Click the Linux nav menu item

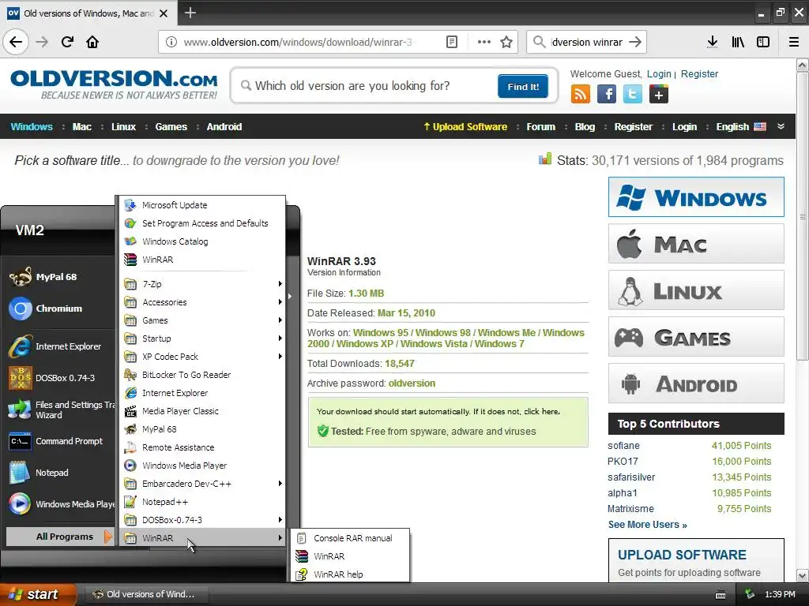click(x=123, y=126)
